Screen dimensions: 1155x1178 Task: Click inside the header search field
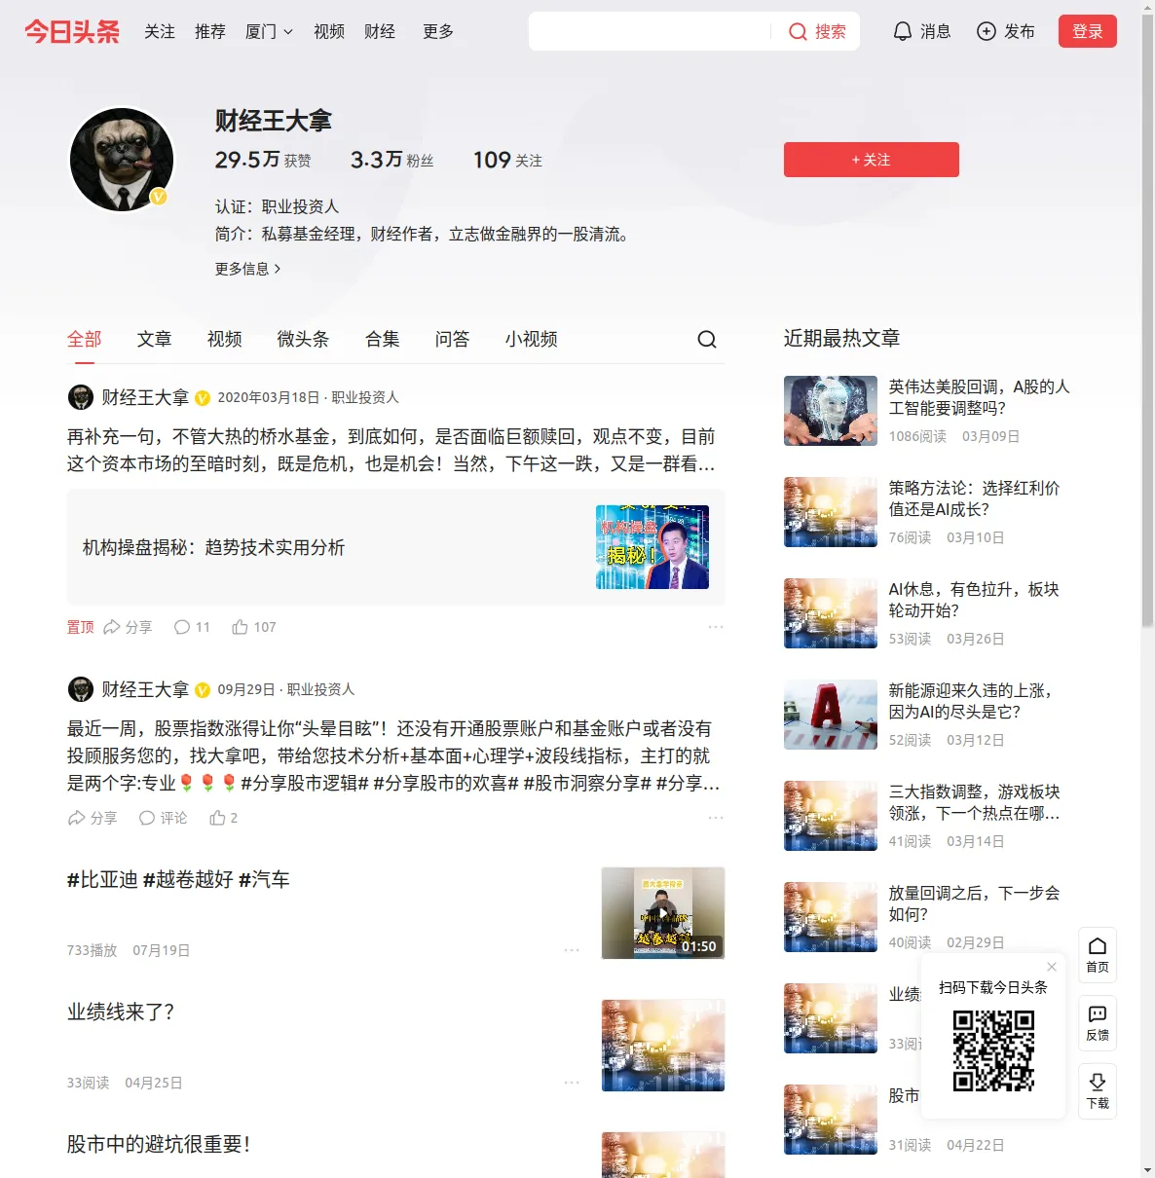(x=649, y=32)
